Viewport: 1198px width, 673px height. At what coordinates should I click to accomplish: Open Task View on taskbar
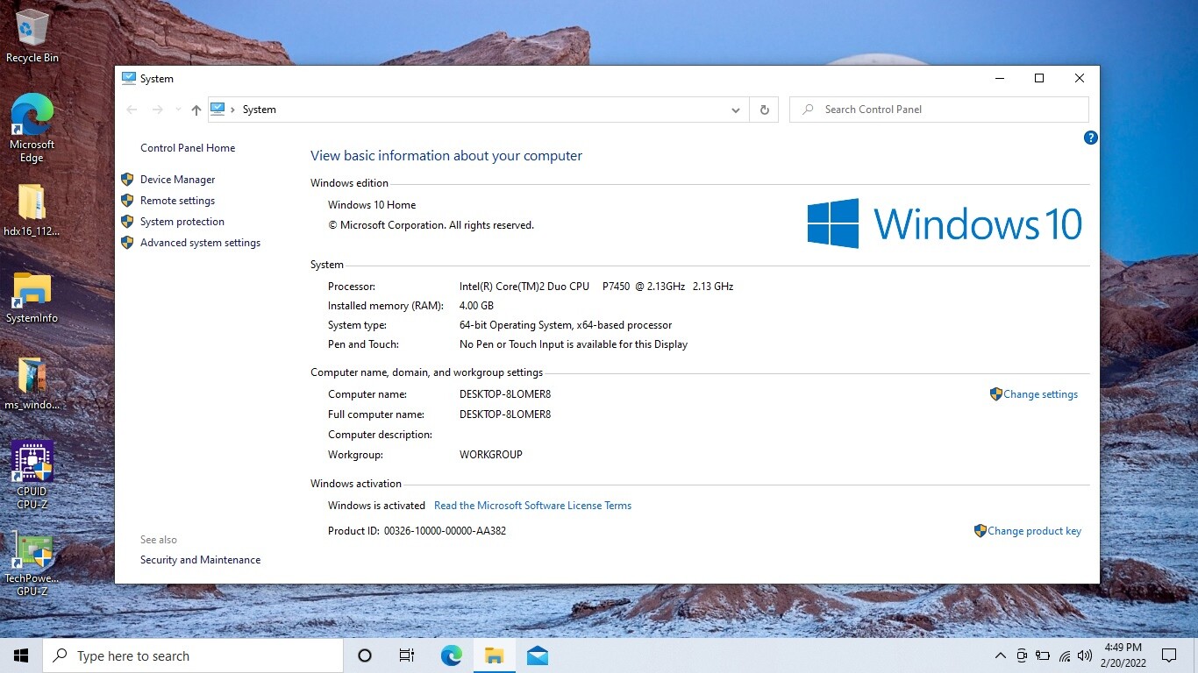407,655
